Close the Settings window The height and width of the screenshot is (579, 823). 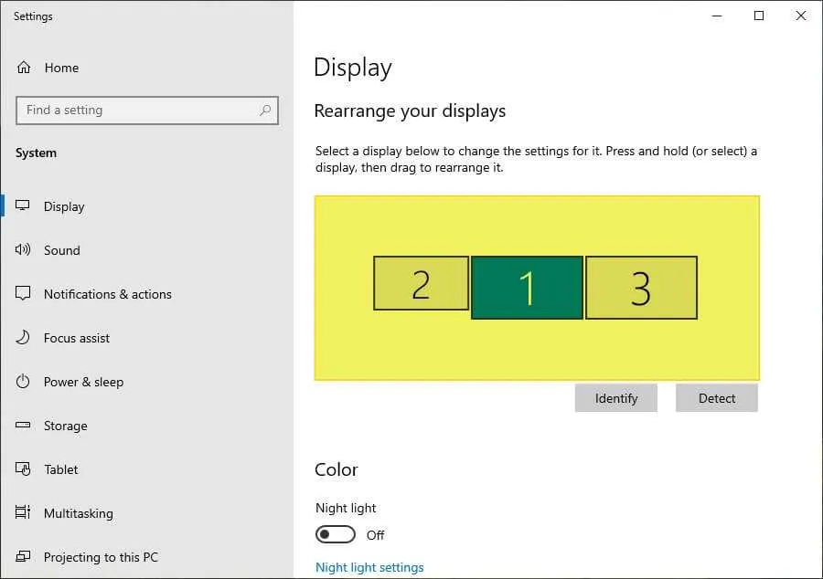(x=801, y=16)
